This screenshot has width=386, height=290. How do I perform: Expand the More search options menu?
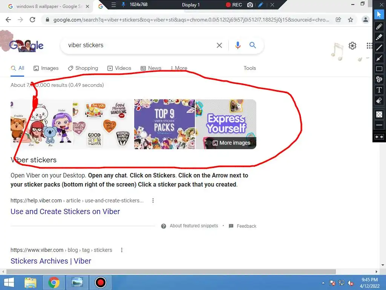coord(179,68)
